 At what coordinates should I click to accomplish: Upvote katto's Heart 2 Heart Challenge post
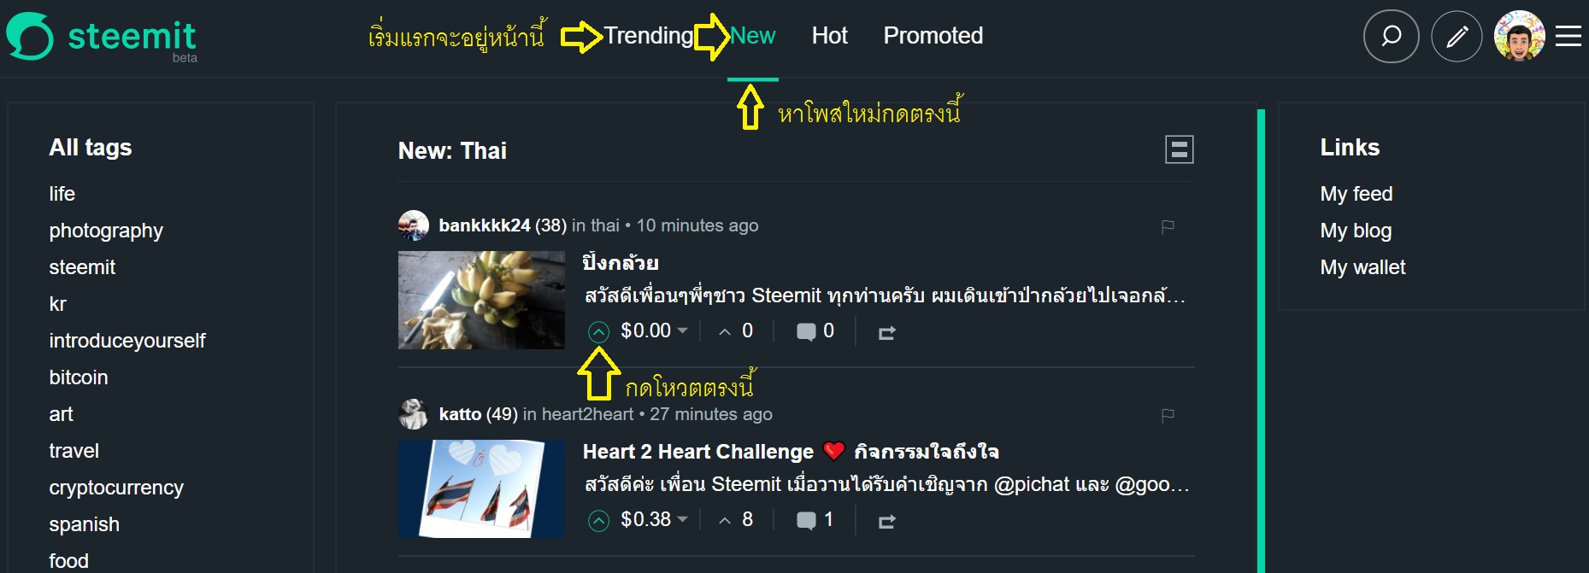pyautogui.click(x=597, y=519)
